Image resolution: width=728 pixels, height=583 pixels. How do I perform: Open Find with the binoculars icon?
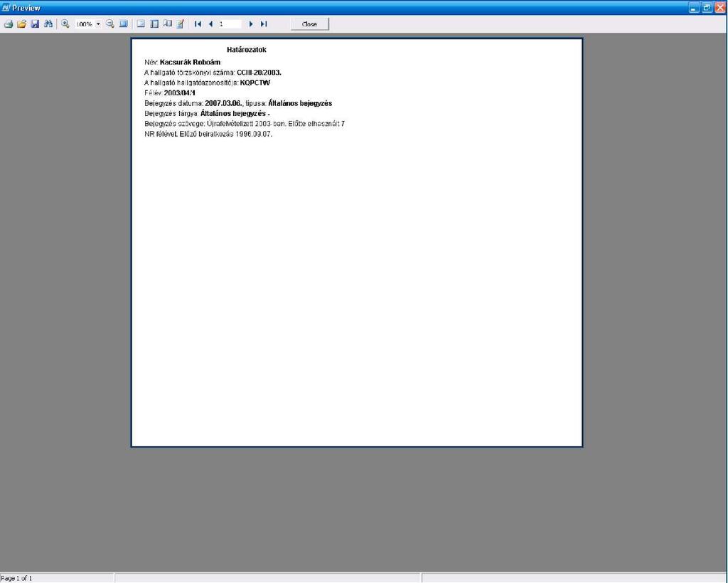coord(48,24)
